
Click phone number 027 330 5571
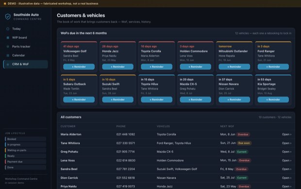click(126, 143)
